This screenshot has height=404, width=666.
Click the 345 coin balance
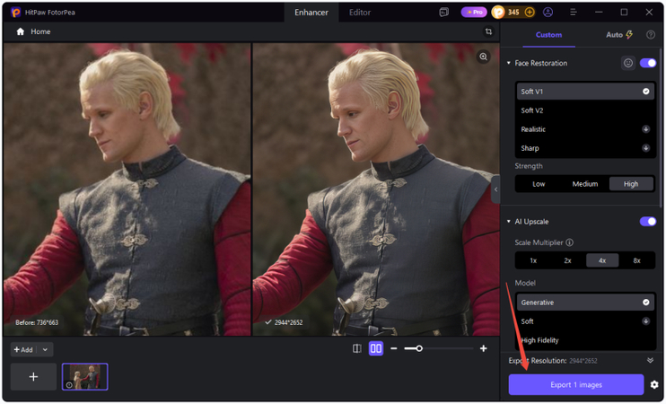(x=513, y=13)
